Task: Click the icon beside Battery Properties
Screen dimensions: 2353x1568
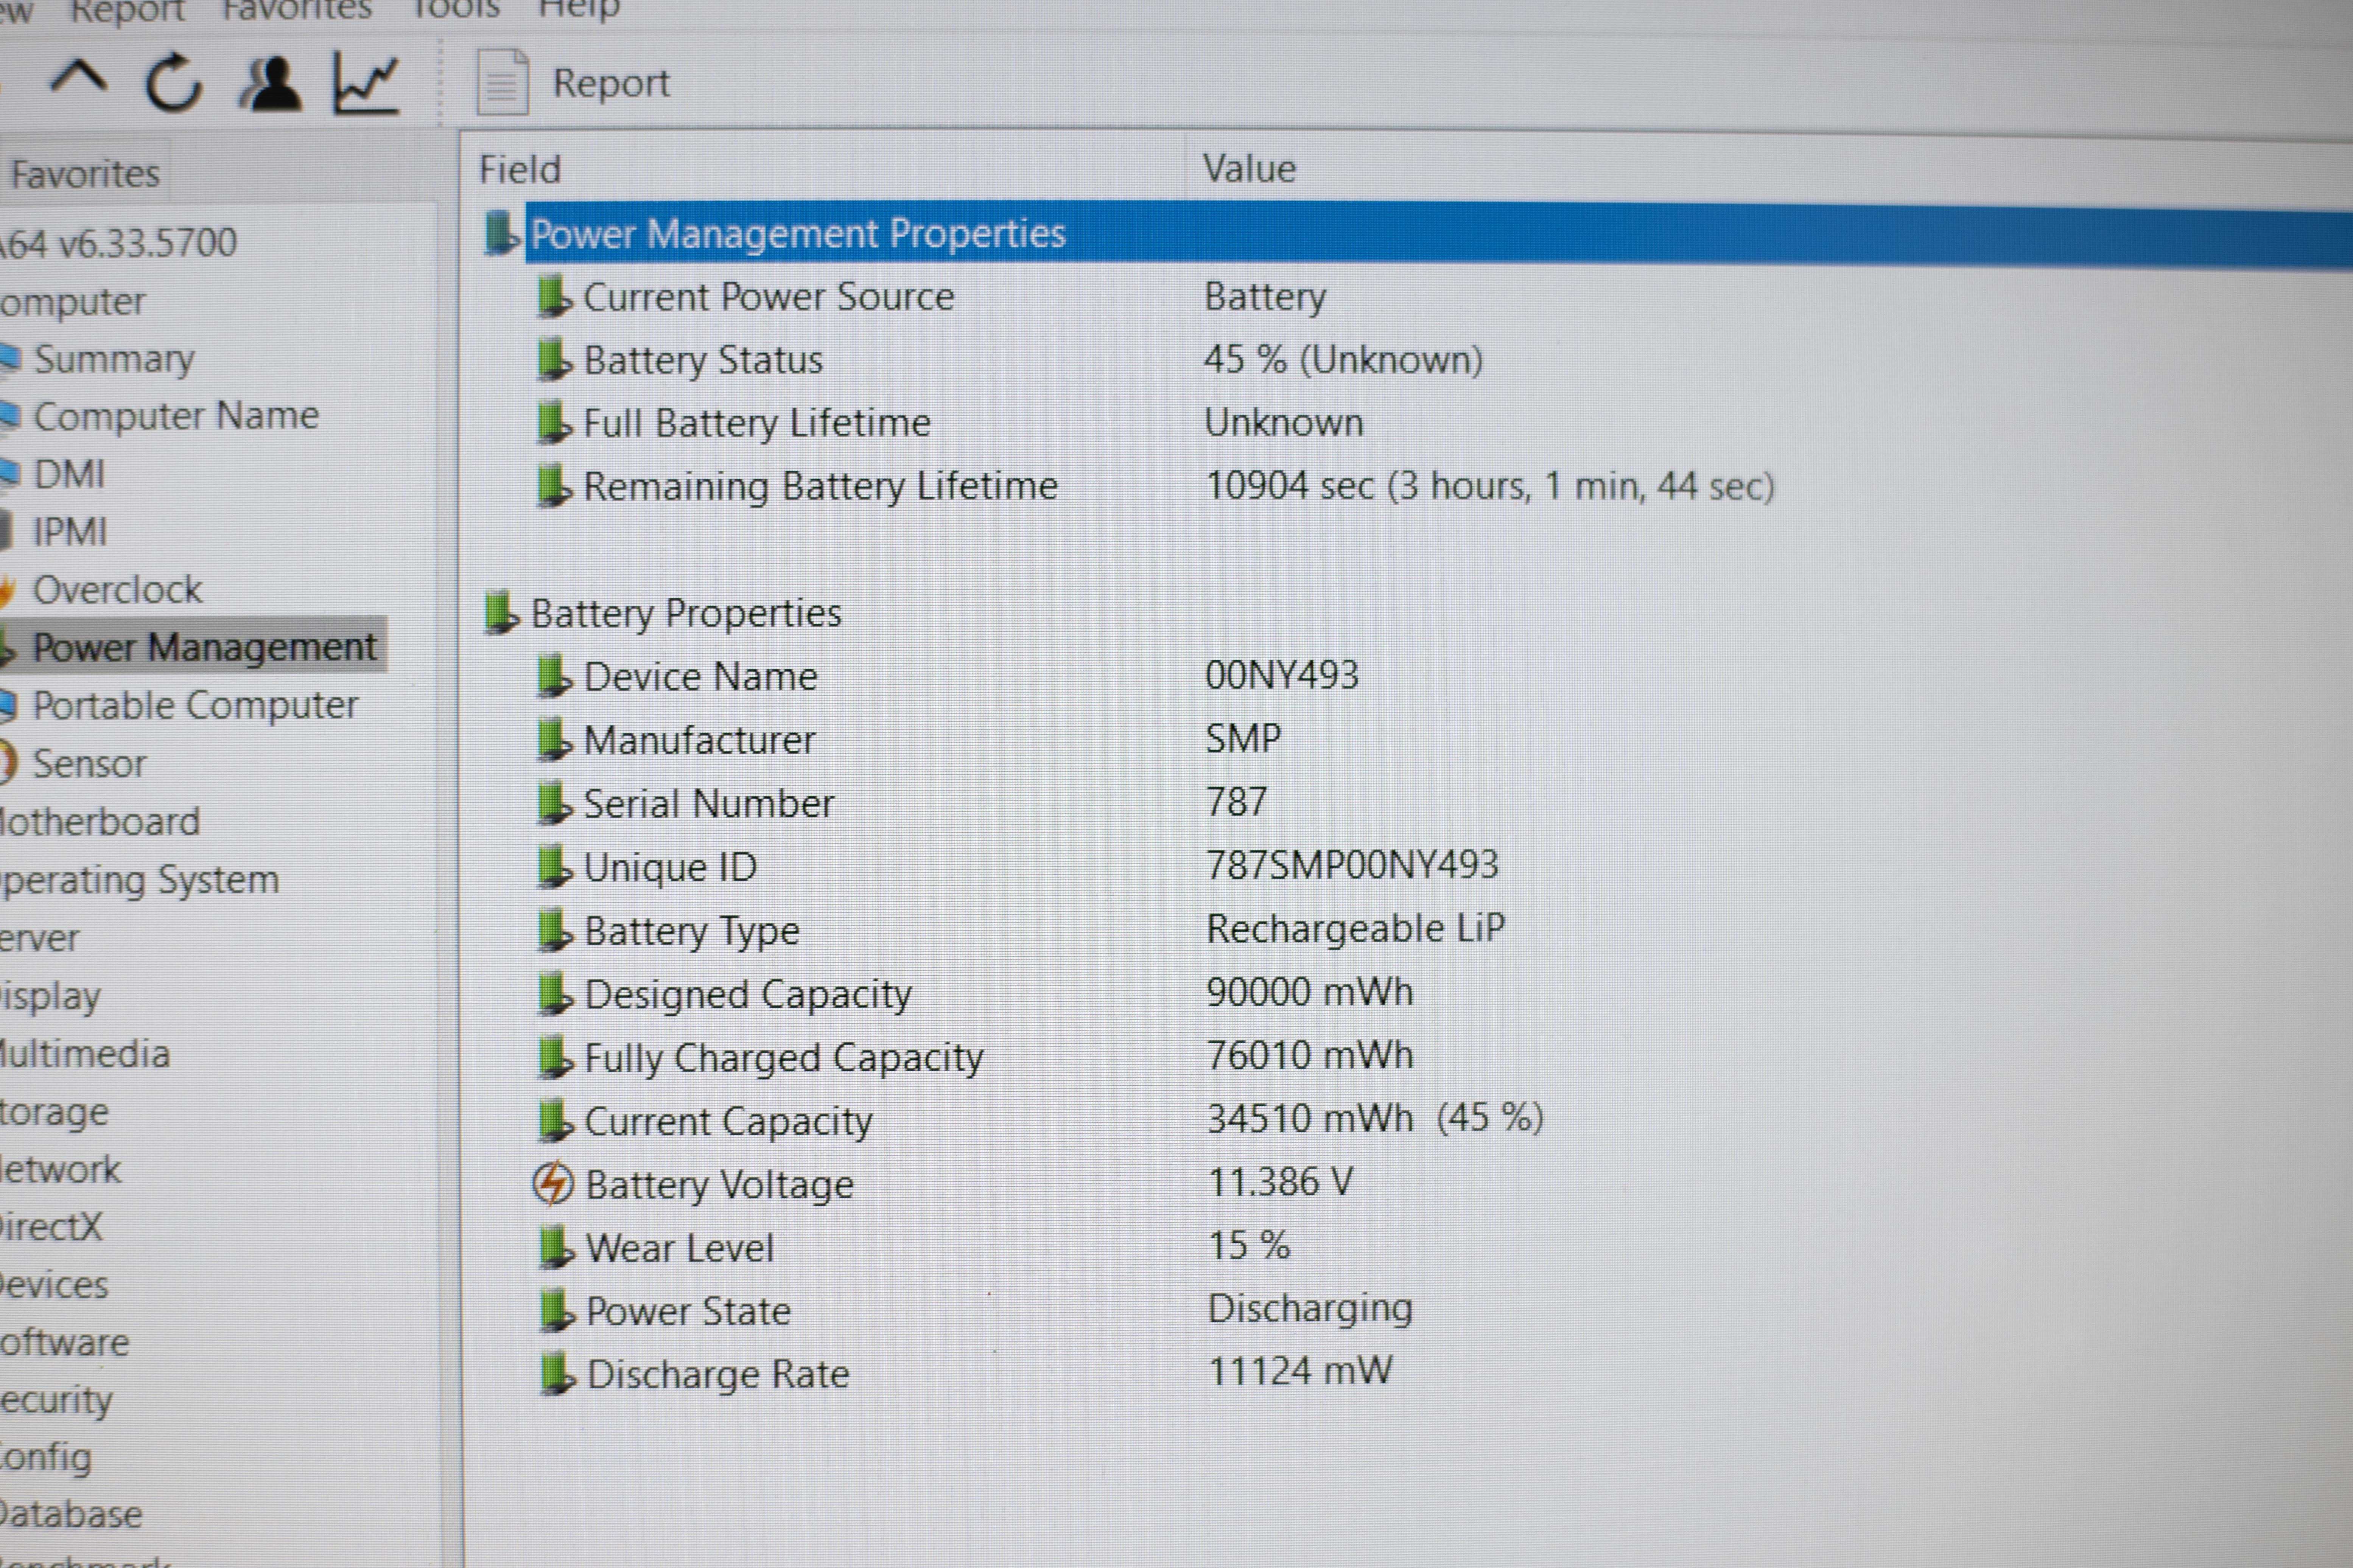Action: (x=501, y=613)
